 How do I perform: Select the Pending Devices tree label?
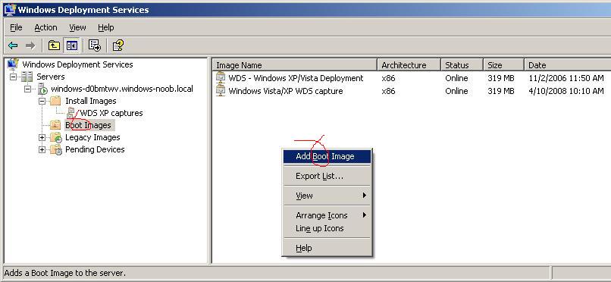pos(95,149)
